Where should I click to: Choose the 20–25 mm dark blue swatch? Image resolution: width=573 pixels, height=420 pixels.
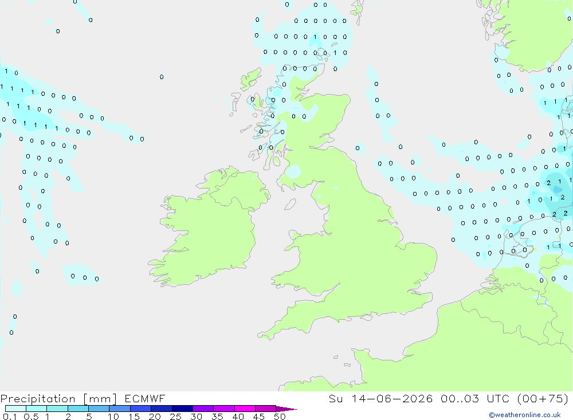pyautogui.click(x=162, y=409)
